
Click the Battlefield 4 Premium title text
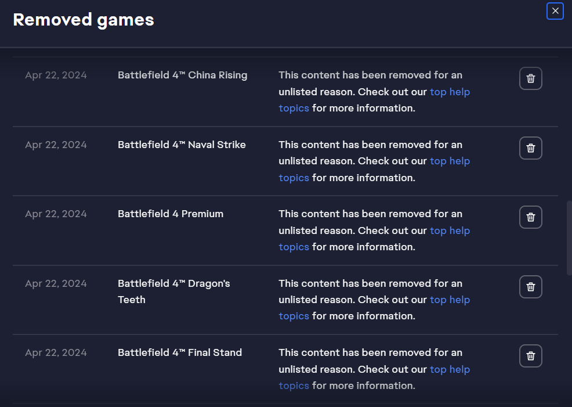tap(171, 214)
